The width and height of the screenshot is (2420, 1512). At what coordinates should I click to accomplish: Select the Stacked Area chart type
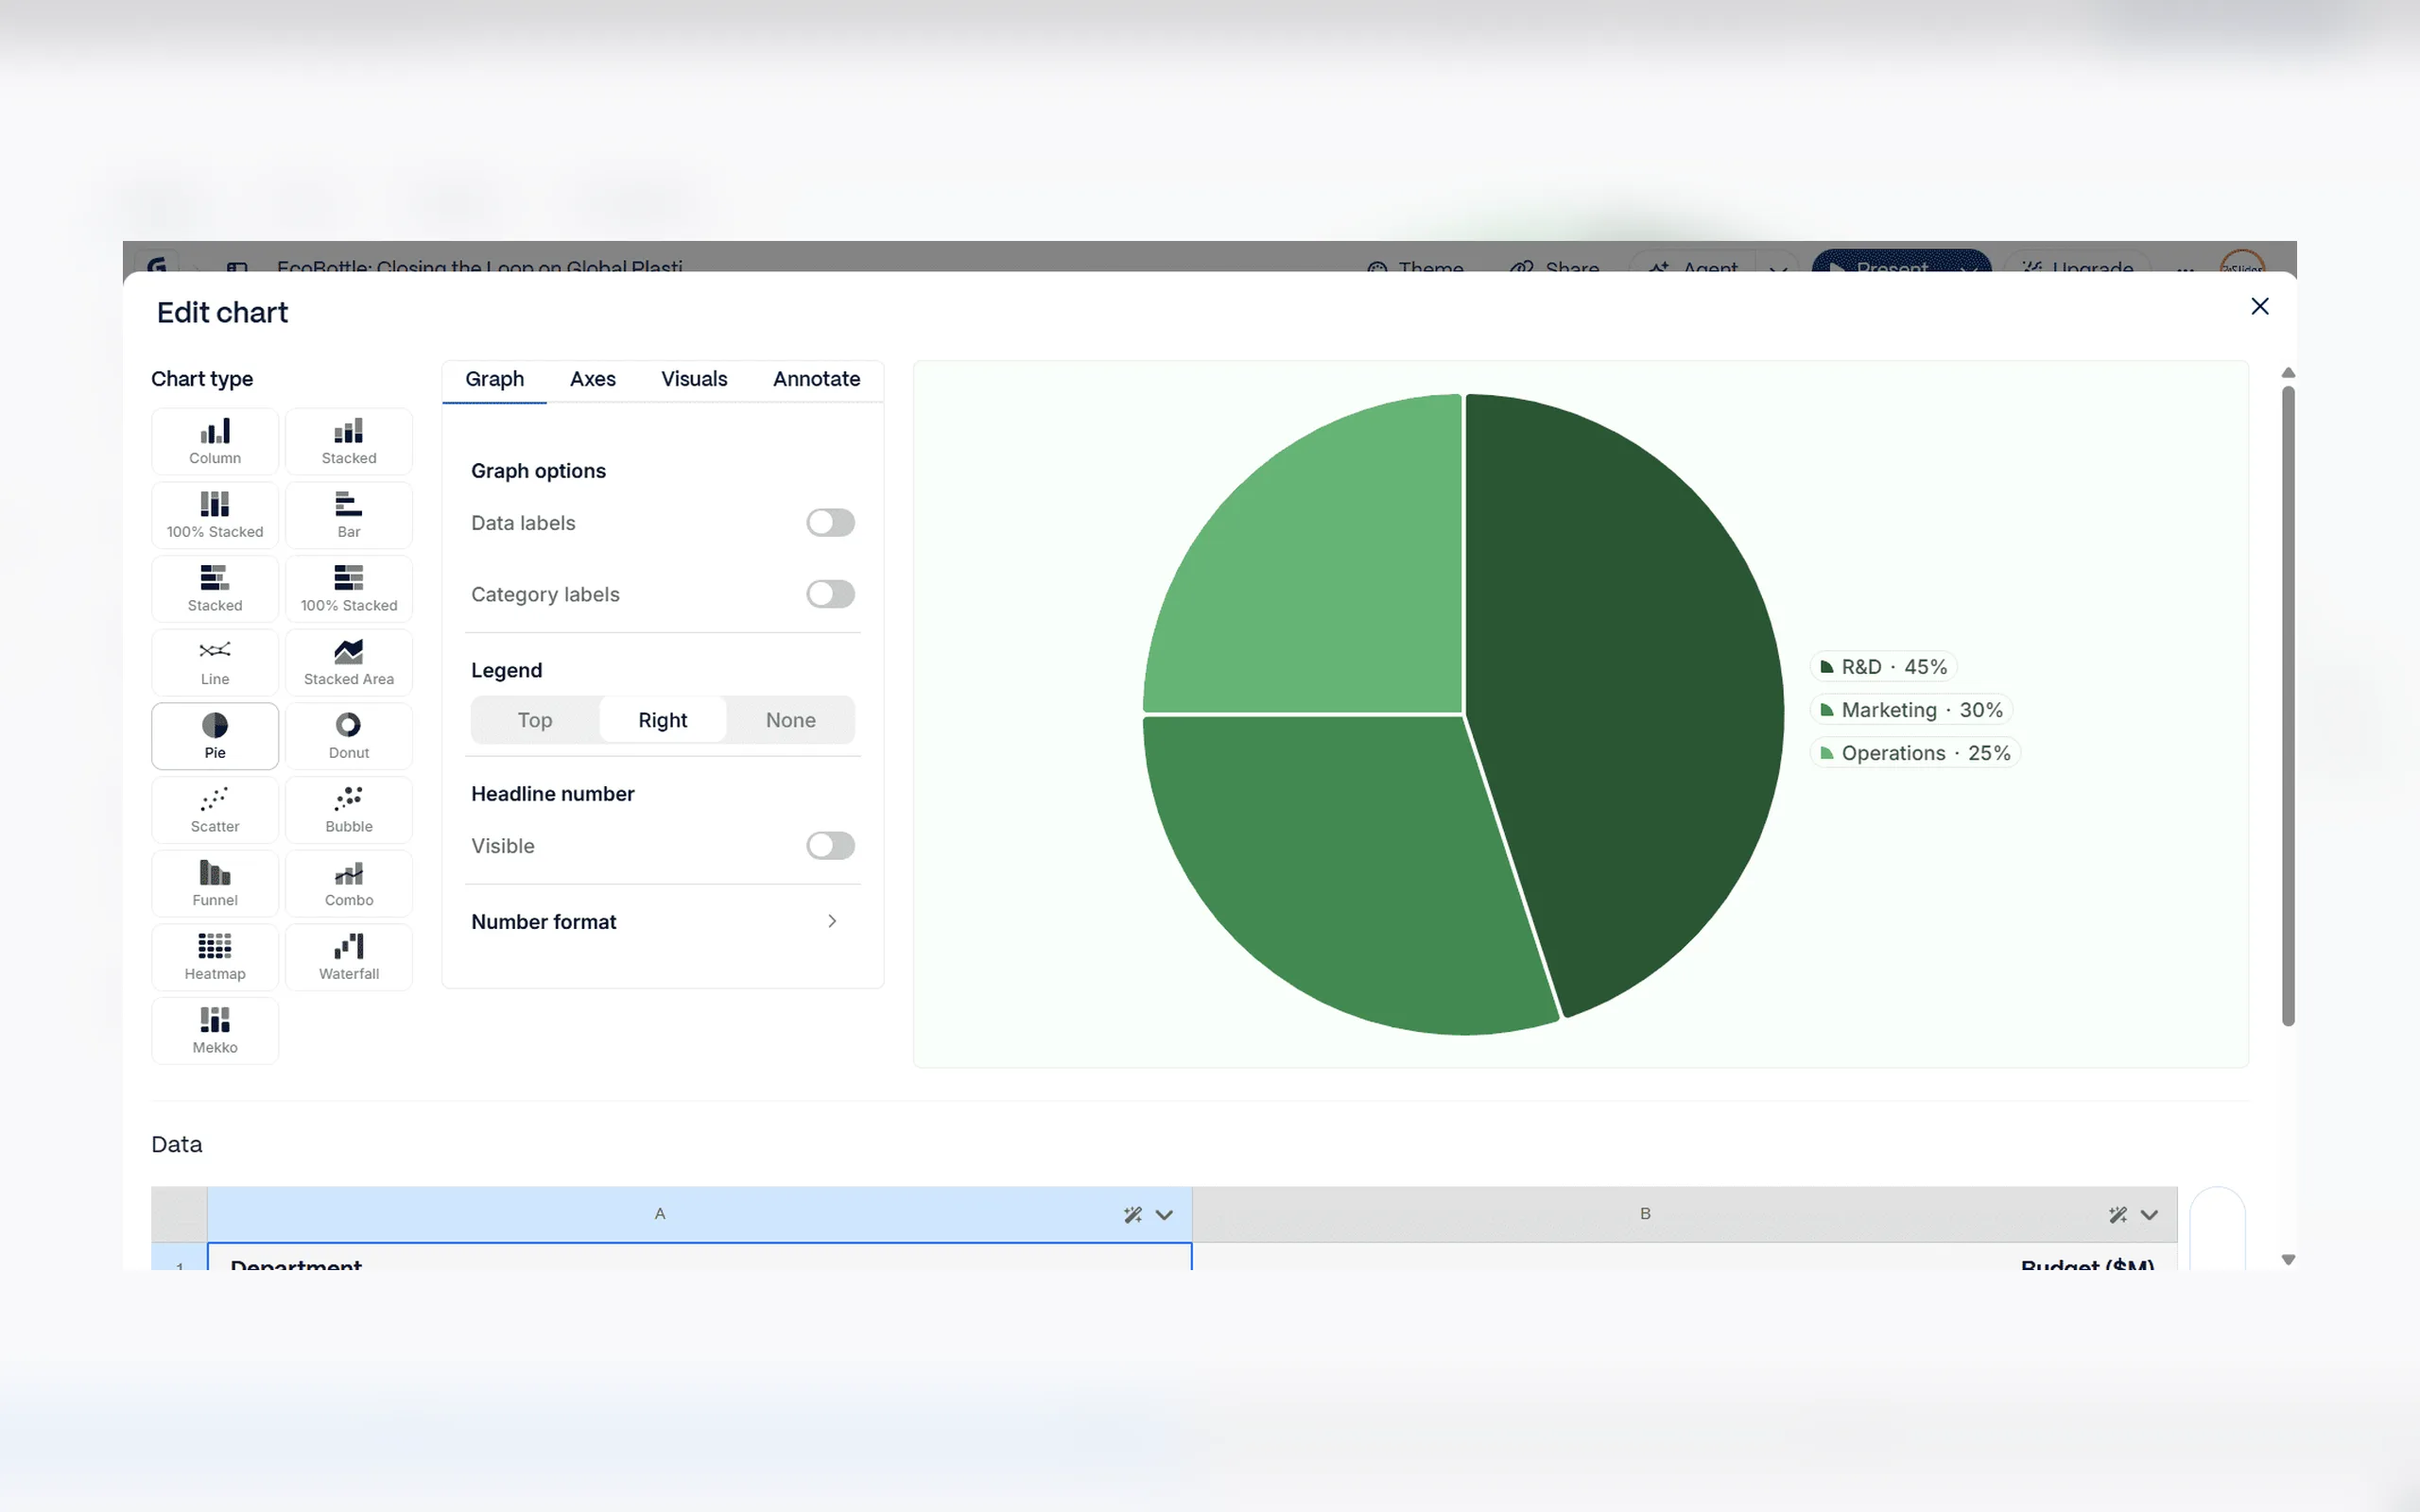pos(349,662)
